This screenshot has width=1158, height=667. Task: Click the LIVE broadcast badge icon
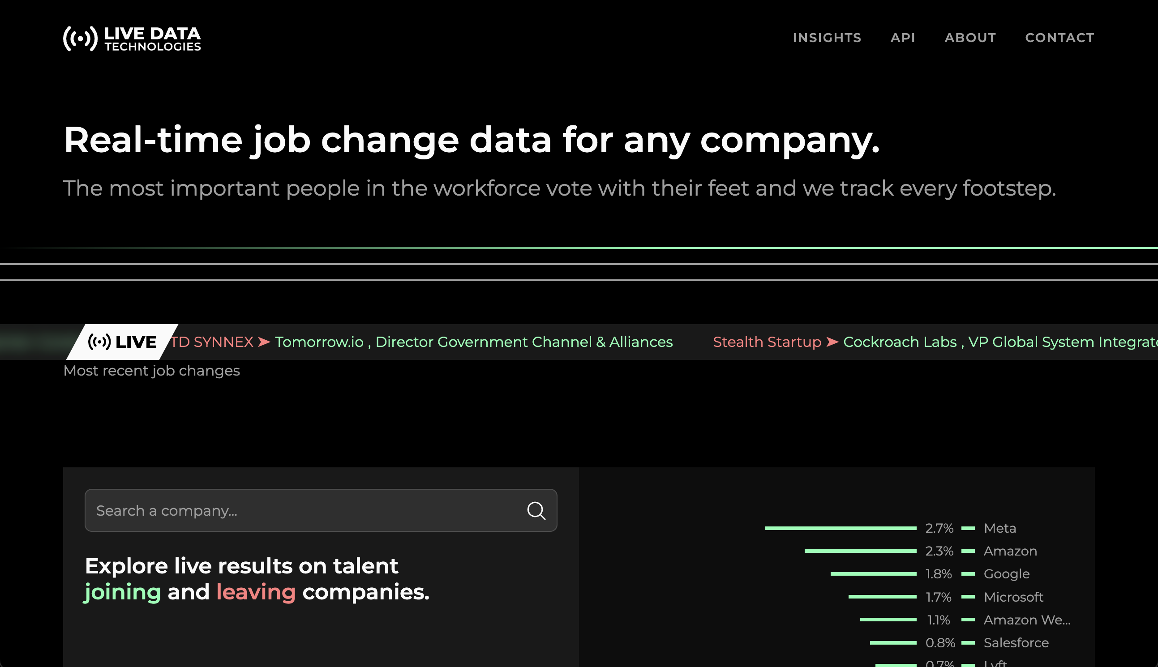pyautogui.click(x=99, y=342)
